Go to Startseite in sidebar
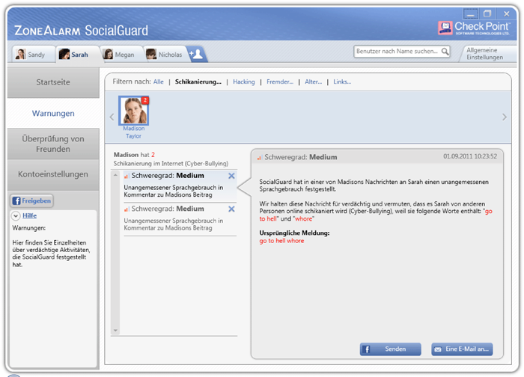Viewport: 524px width, 377px height. (x=53, y=82)
